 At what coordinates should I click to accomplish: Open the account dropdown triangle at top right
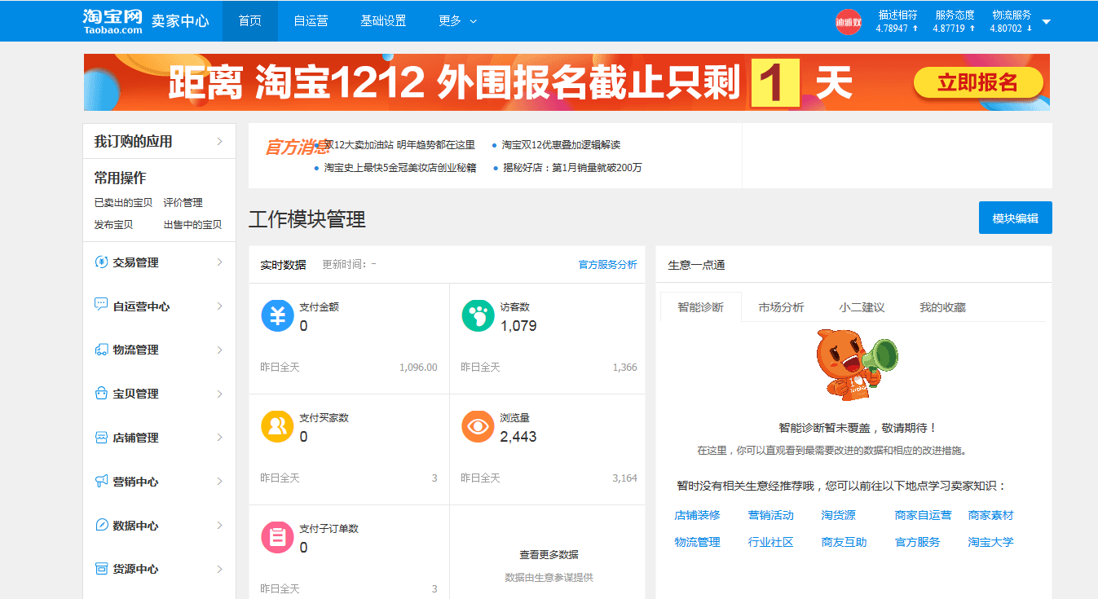coord(1046,22)
